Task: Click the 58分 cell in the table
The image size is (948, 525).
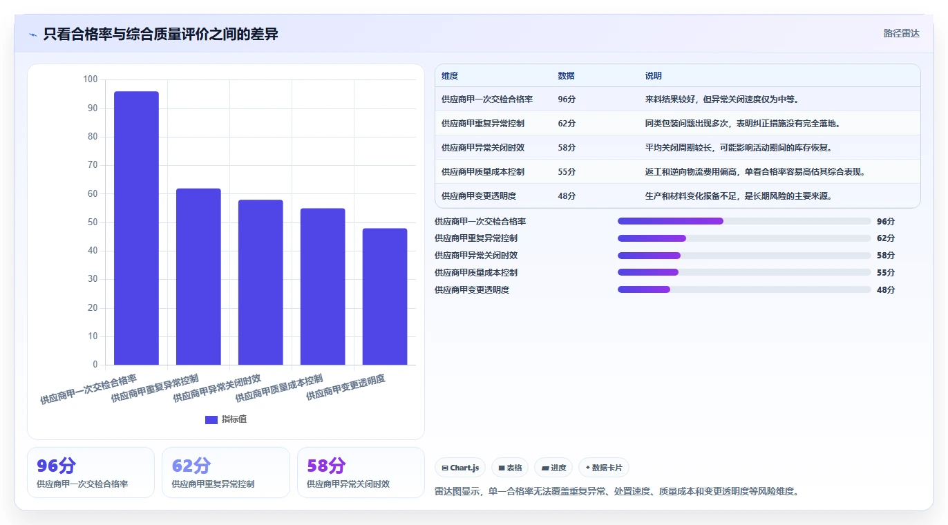Action: [567, 148]
